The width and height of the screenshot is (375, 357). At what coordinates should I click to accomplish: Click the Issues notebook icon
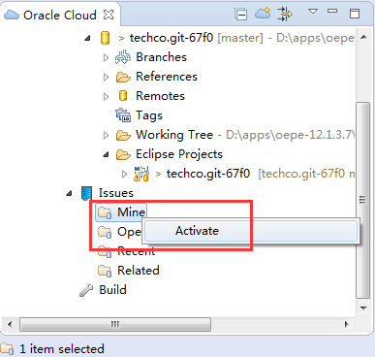86,193
